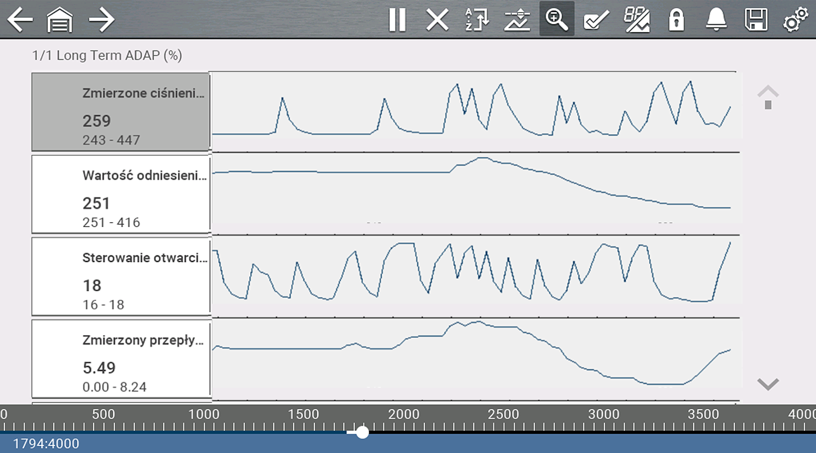This screenshot has height=453, width=816.
Task: Open the home garage icon
Action: tap(60, 20)
